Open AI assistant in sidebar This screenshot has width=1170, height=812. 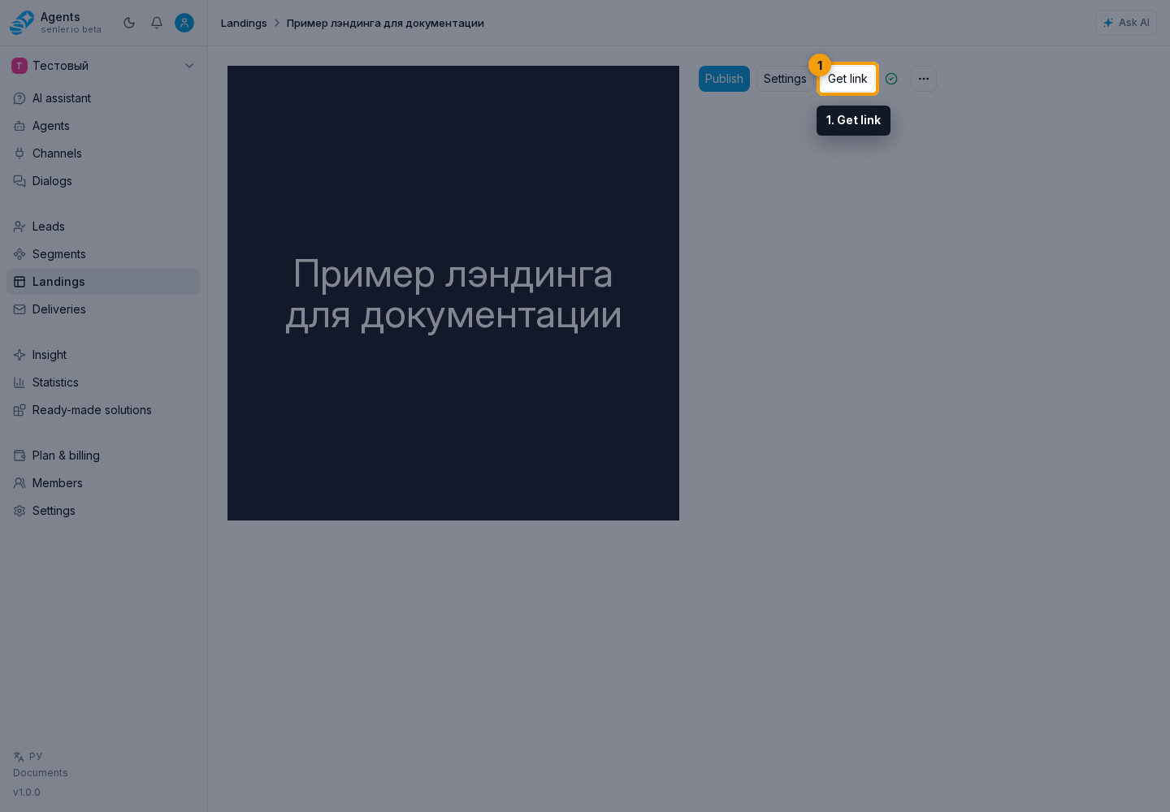point(103,98)
